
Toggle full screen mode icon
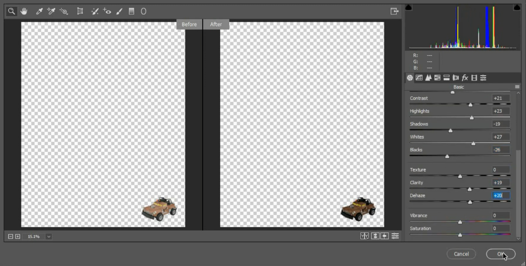point(394,11)
